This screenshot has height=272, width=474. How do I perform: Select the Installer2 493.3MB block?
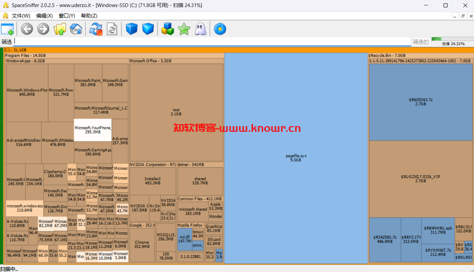pos(153,181)
